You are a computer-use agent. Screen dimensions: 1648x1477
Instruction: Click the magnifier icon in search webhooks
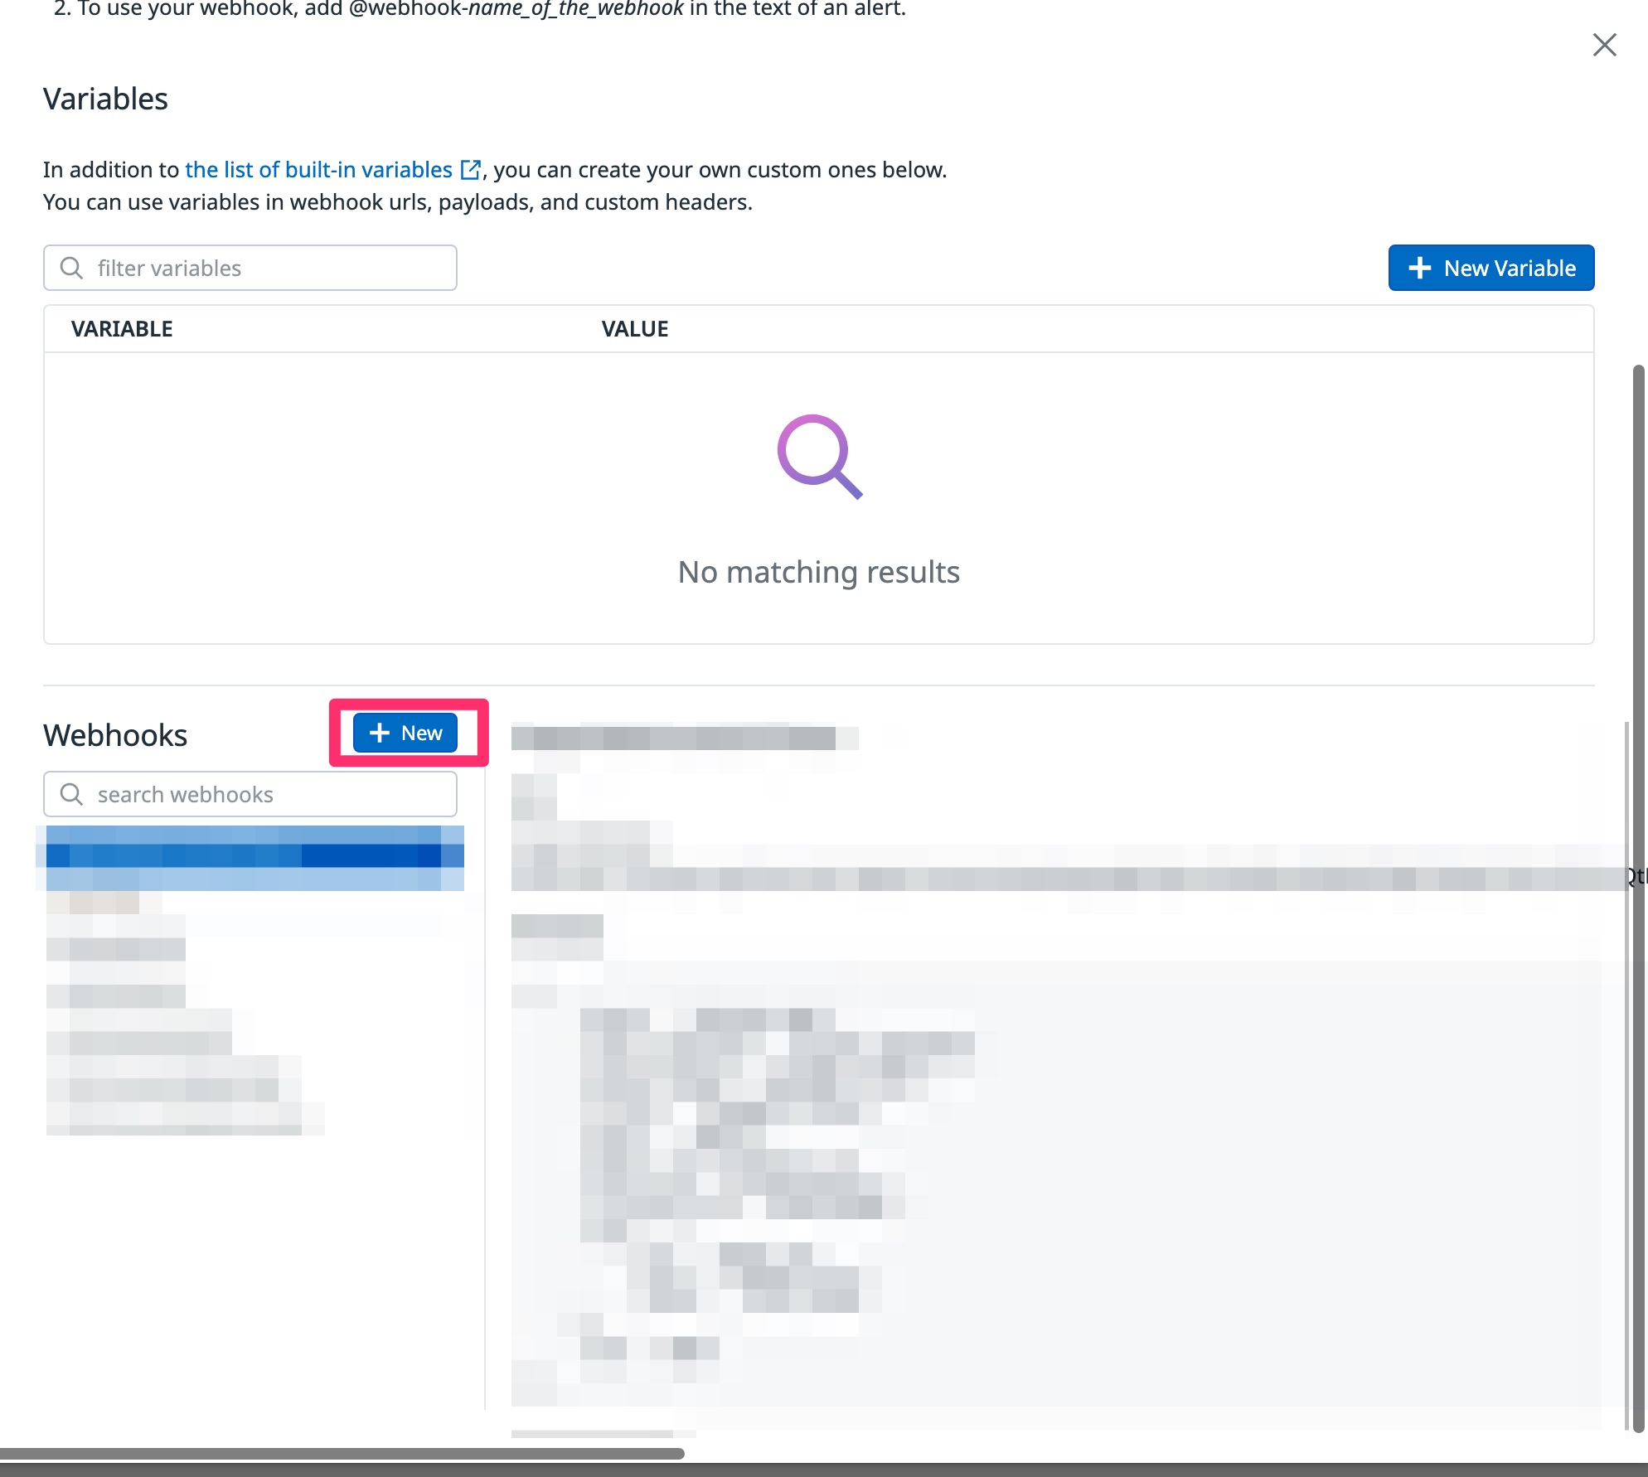[x=72, y=794]
